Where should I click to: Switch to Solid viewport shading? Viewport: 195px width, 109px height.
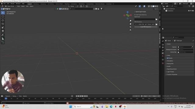tap(153, 6)
